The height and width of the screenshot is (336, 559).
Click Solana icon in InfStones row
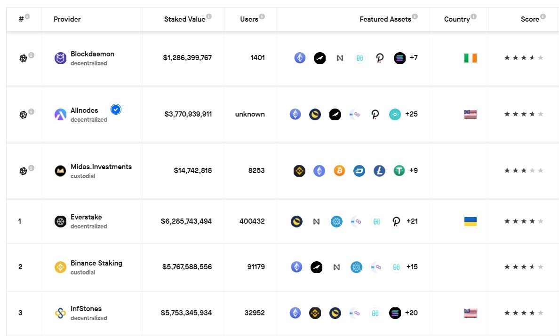[x=395, y=313]
